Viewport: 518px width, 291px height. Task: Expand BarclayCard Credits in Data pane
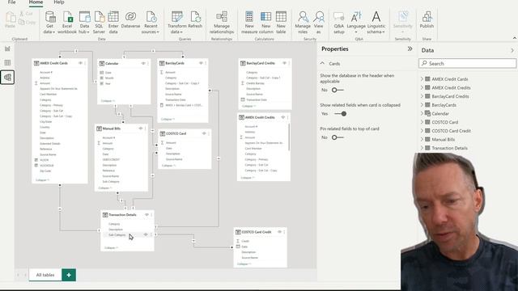pos(422,96)
